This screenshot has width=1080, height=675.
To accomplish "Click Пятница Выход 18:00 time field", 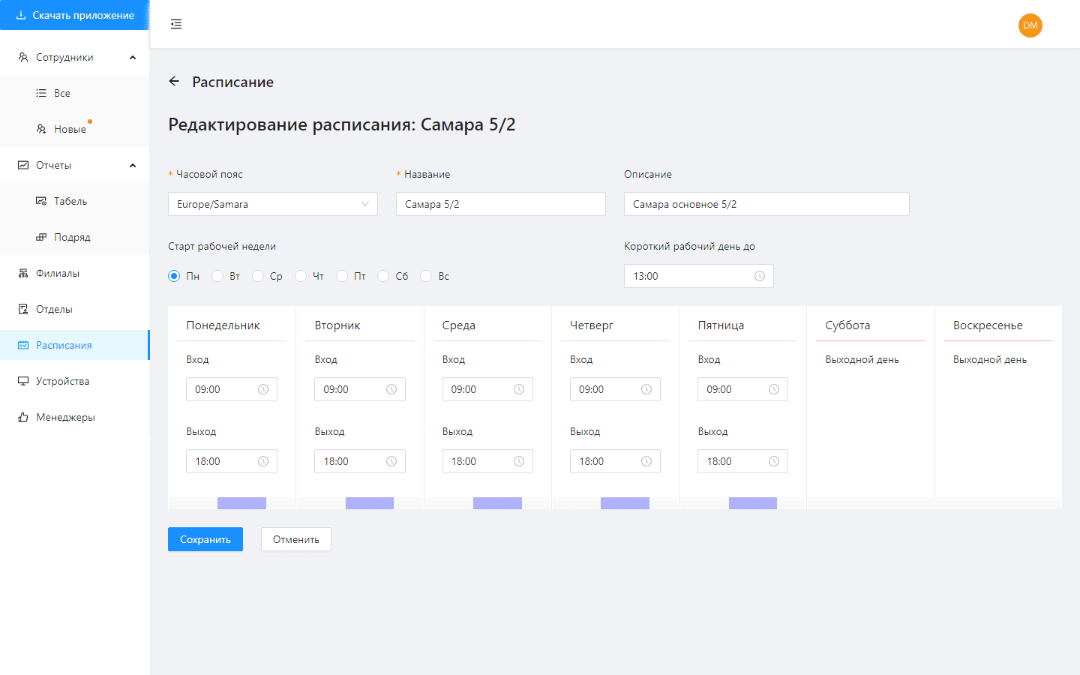I will pos(742,461).
